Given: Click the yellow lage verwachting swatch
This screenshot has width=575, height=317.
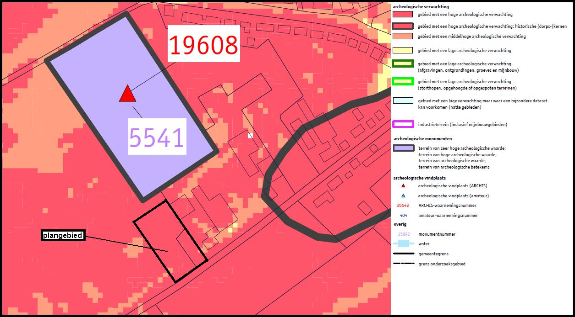Looking at the screenshot, I should click(x=403, y=51).
